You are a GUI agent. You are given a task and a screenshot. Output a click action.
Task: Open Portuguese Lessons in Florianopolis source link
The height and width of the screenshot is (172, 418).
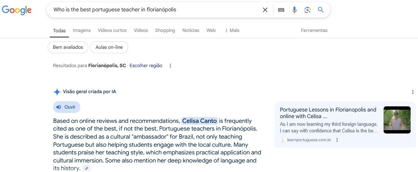[x=328, y=113]
